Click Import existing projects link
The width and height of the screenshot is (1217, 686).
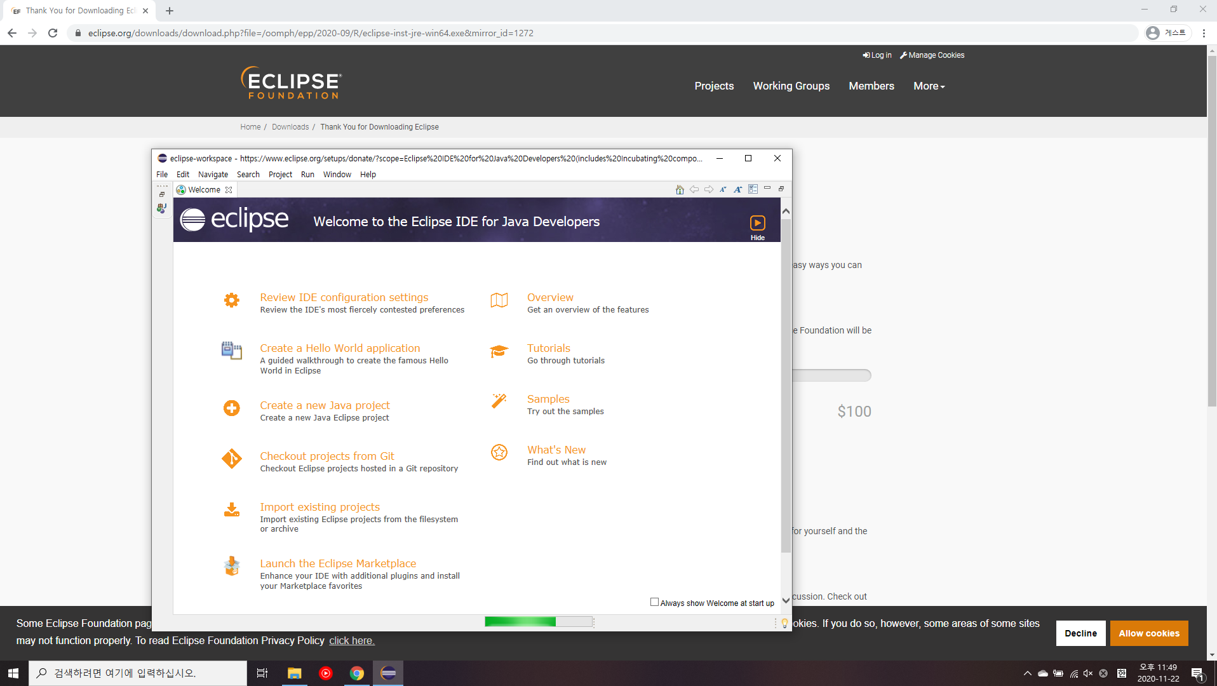coord(319,507)
